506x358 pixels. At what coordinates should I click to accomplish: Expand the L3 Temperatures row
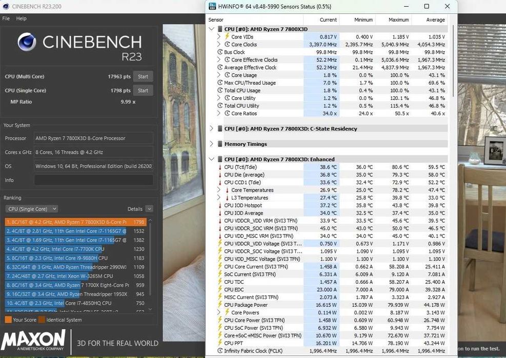click(x=219, y=198)
